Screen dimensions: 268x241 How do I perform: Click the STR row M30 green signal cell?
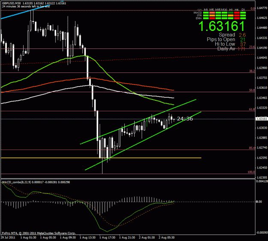pos(224,15)
